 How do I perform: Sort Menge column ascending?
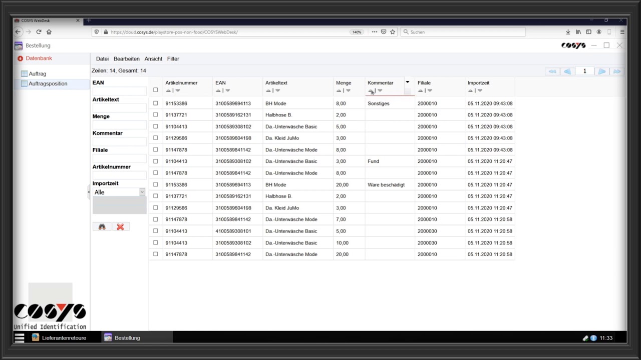coord(339,90)
